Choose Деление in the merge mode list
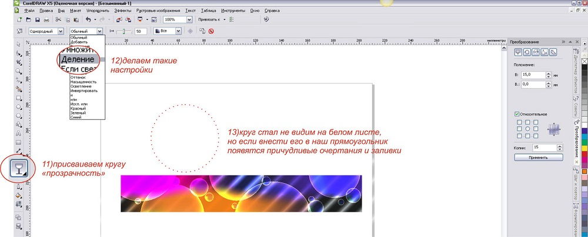The height and width of the screenshot is (237, 588). [x=78, y=59]
